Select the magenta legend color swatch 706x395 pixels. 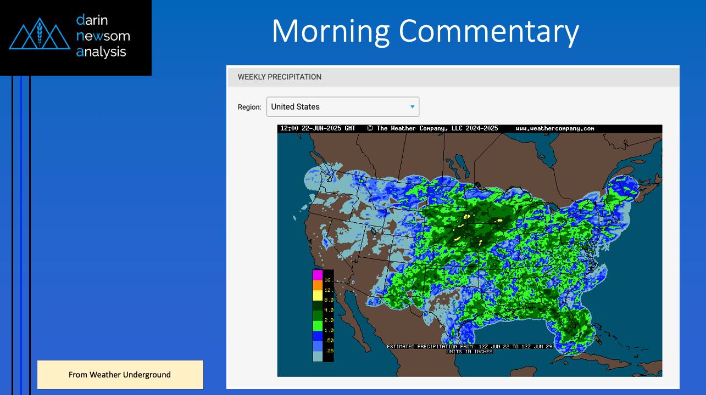click(318, 275)
